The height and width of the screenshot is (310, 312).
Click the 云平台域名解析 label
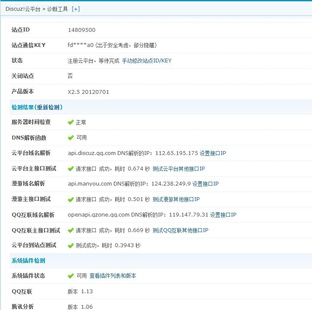(31, 153)
